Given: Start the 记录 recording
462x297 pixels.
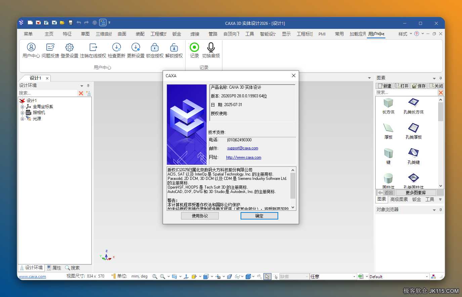Looking at the screenshot, I should (x=195, y=50).
